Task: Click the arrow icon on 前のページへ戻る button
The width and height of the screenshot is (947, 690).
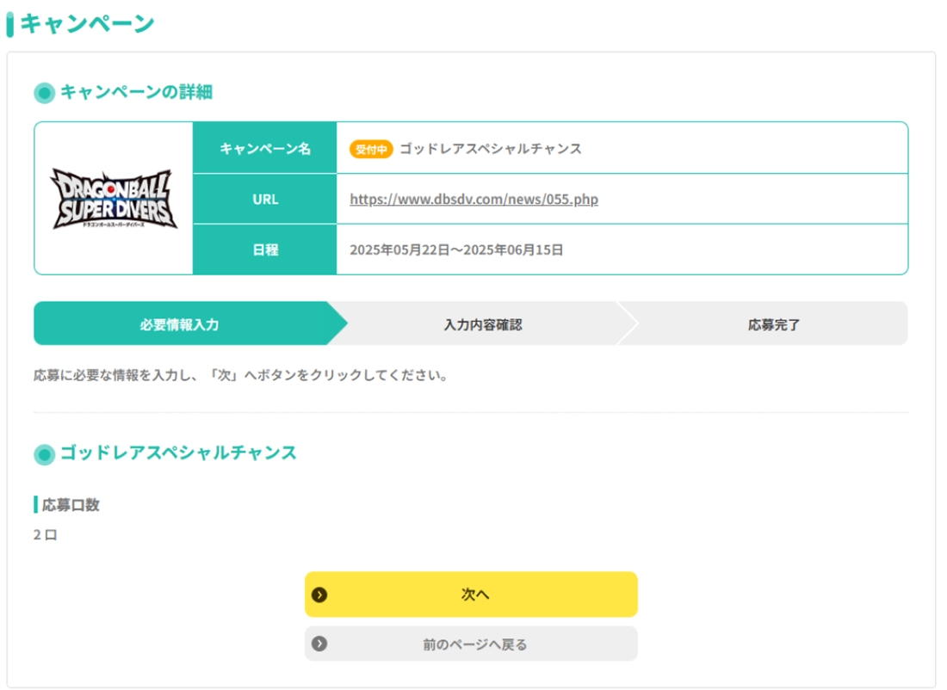Action: point(319,644)
